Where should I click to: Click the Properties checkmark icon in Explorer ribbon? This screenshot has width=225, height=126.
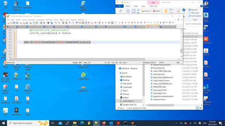coord(178,11)
